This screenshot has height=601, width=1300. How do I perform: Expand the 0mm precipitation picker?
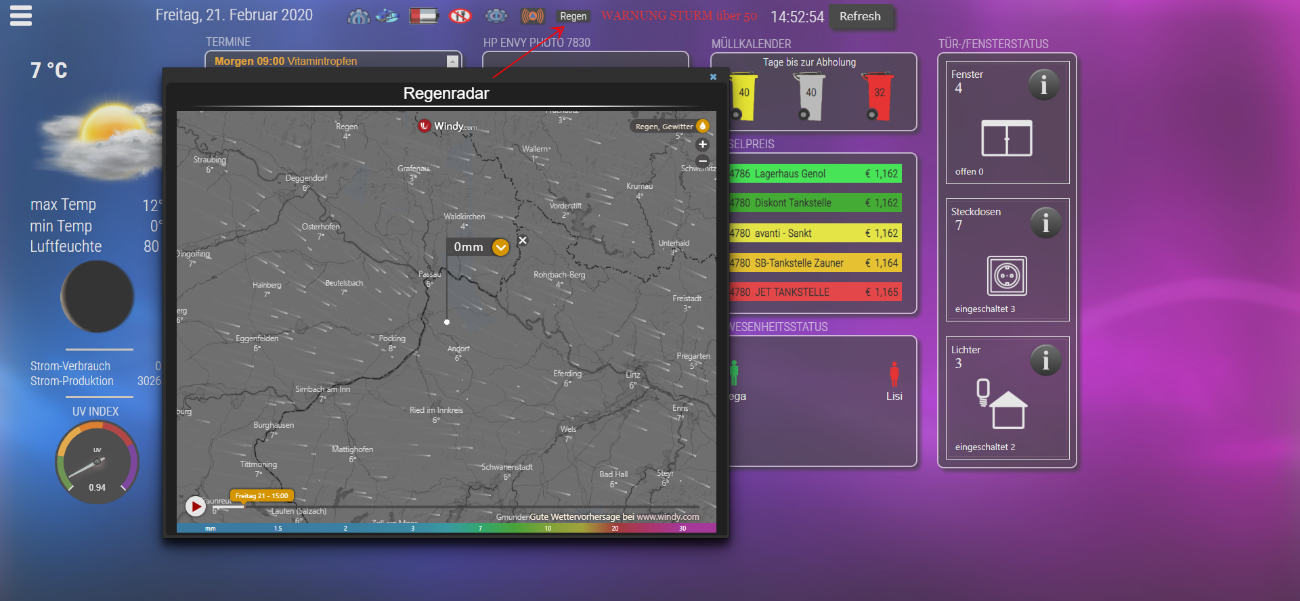point(500,248)
